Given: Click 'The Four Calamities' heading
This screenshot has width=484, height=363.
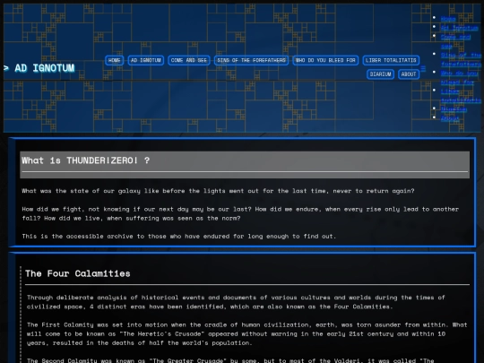Looking at the screenshot, I should [x=78, y=273].
